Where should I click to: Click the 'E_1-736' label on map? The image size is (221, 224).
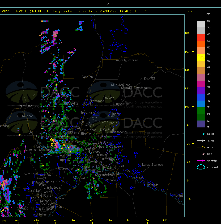point(150,79)
